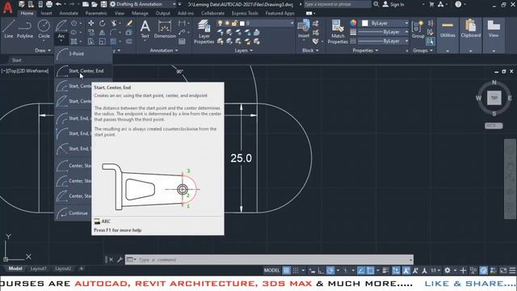Click the Group tool

418,29
